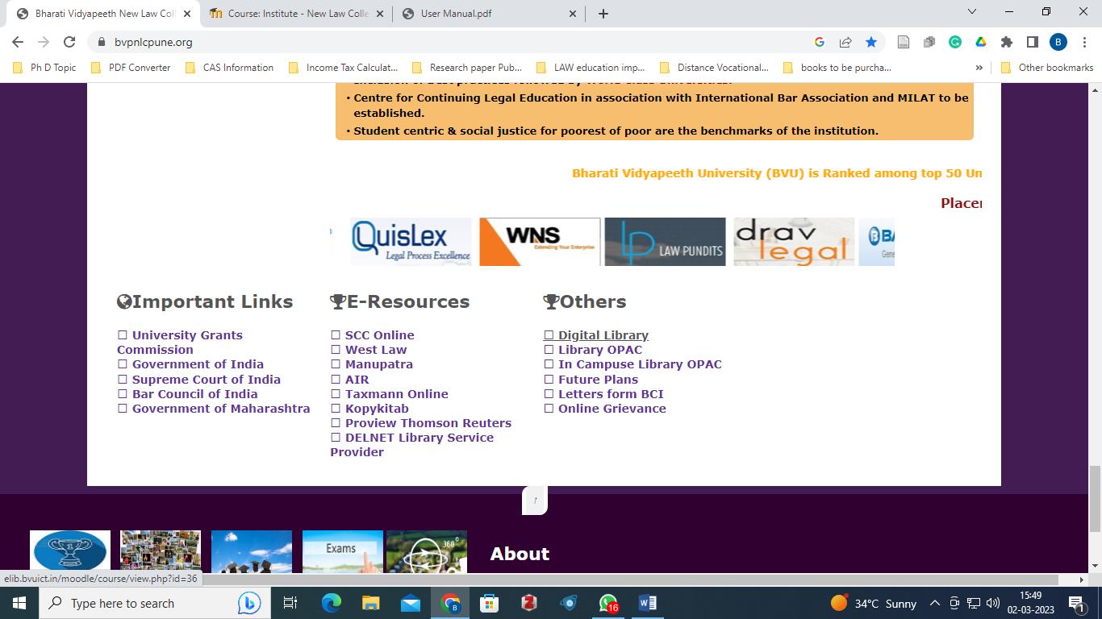The height and width of the screenshot is (619, 1102).
Task: Click the scroll-to-top arrow button
Action: (x=535, y=500)
